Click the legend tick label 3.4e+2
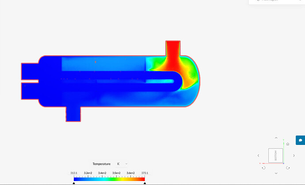 (102, 173)
